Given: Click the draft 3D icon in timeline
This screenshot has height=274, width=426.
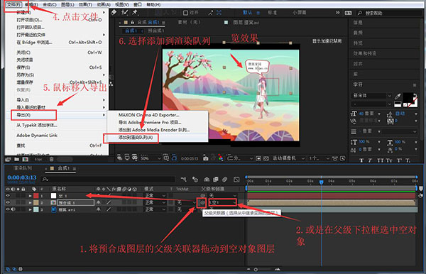Looking at the screenshot, I should tap(195, 179).
